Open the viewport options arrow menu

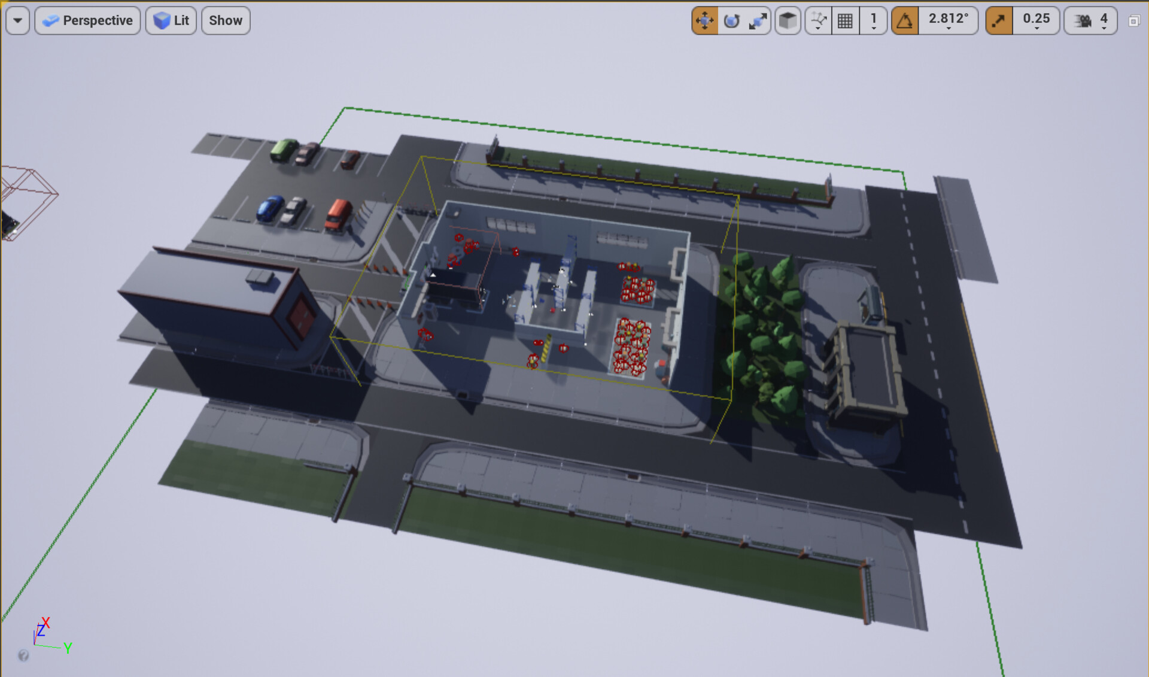17,20
